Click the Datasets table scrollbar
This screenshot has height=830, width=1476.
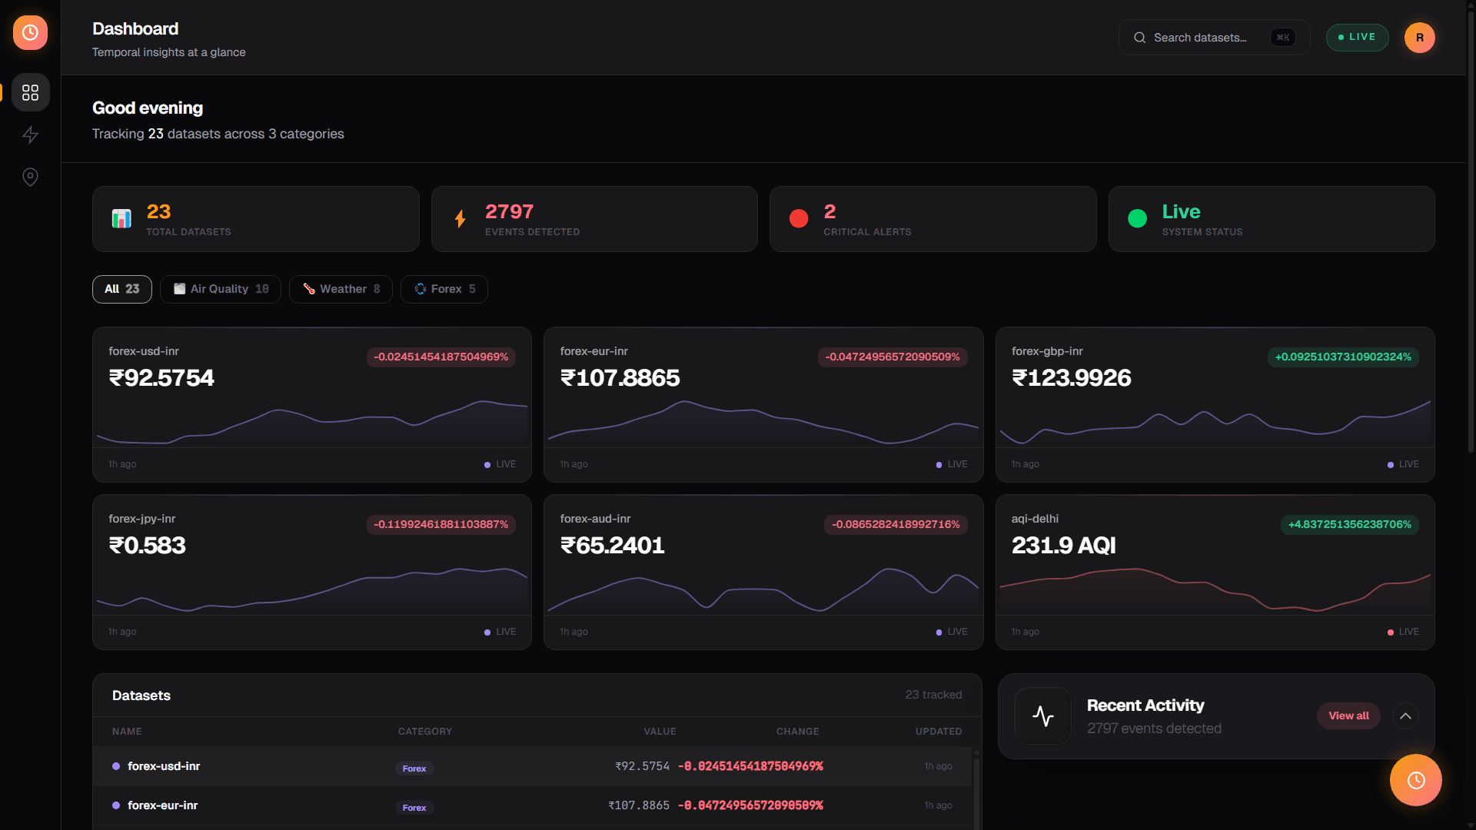[x=976, y=788]
